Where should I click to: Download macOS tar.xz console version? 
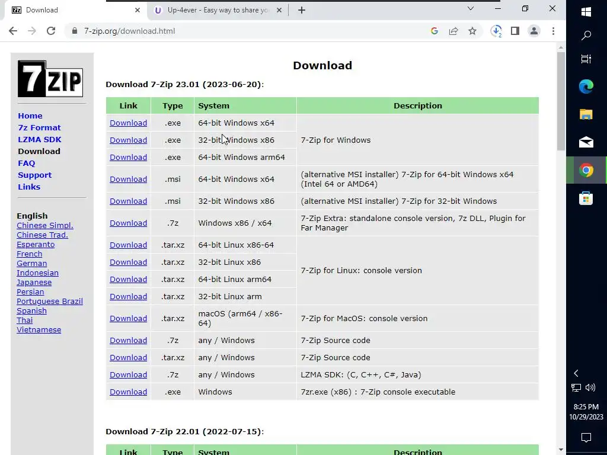click(x=128, y=318)
